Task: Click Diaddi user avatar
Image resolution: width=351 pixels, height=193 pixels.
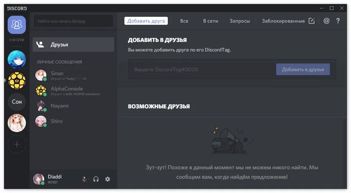Action: pyautogui.click(x=39, y=179)
